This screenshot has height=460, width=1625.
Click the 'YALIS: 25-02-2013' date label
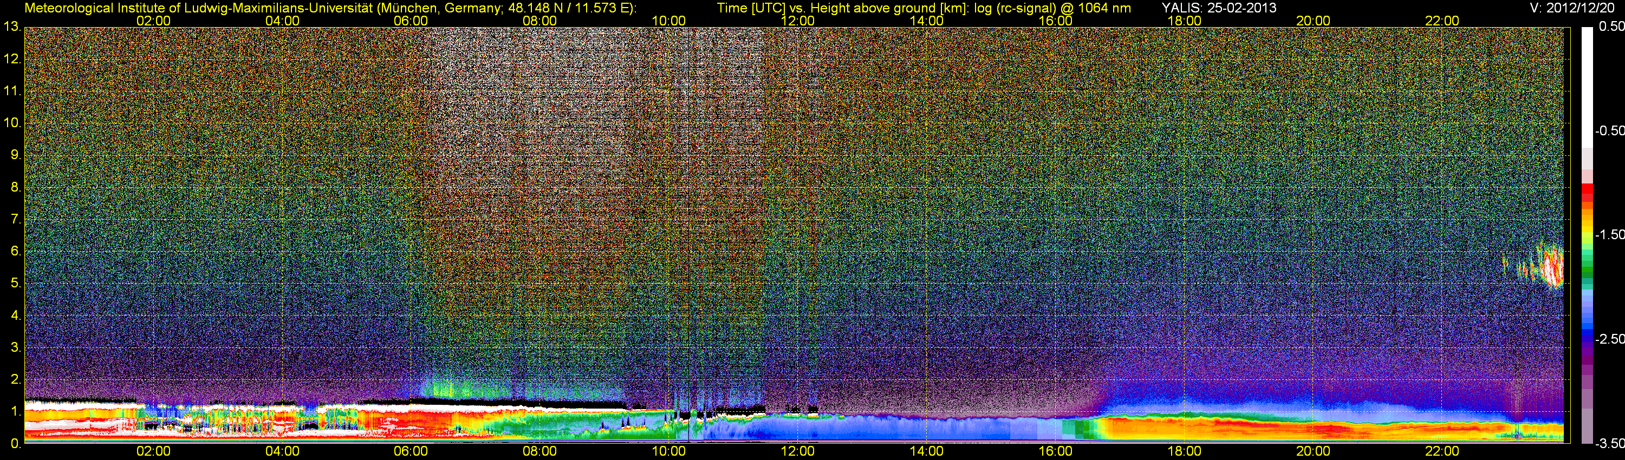1219,8
